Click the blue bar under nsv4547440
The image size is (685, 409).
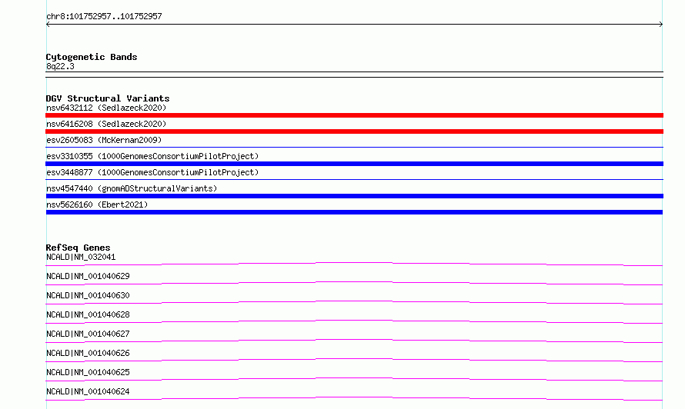pyautogui.click(x=354, y=196)
